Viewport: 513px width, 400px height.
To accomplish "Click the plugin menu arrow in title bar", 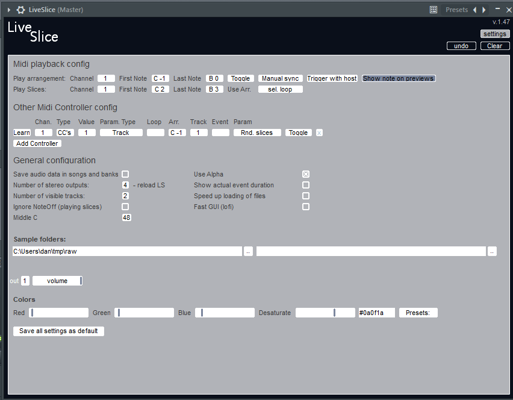I will tap(9, 10).
